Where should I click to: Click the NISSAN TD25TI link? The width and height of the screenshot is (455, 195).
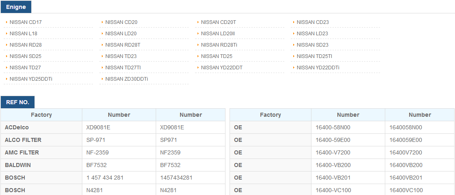pyautogui.click(x=314, y=56)
